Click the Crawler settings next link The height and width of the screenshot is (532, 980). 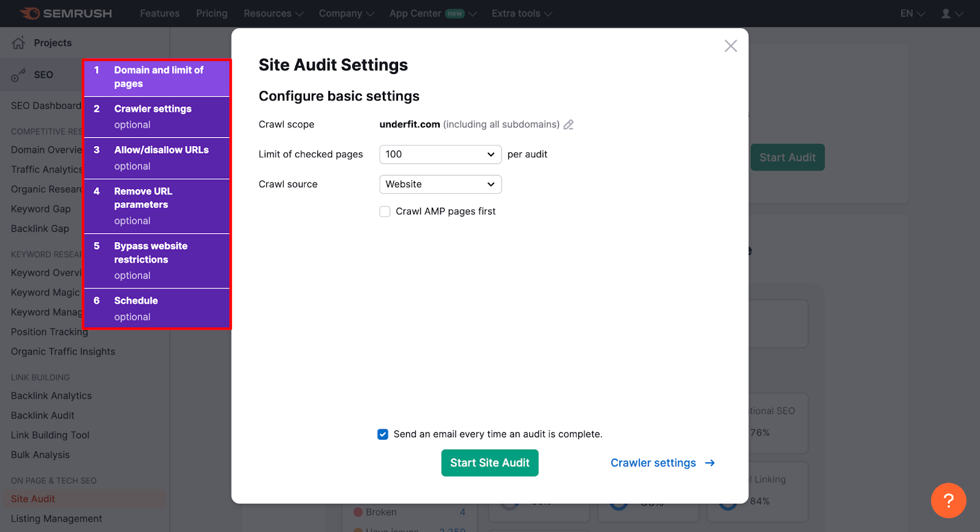[x=663, y=463]
